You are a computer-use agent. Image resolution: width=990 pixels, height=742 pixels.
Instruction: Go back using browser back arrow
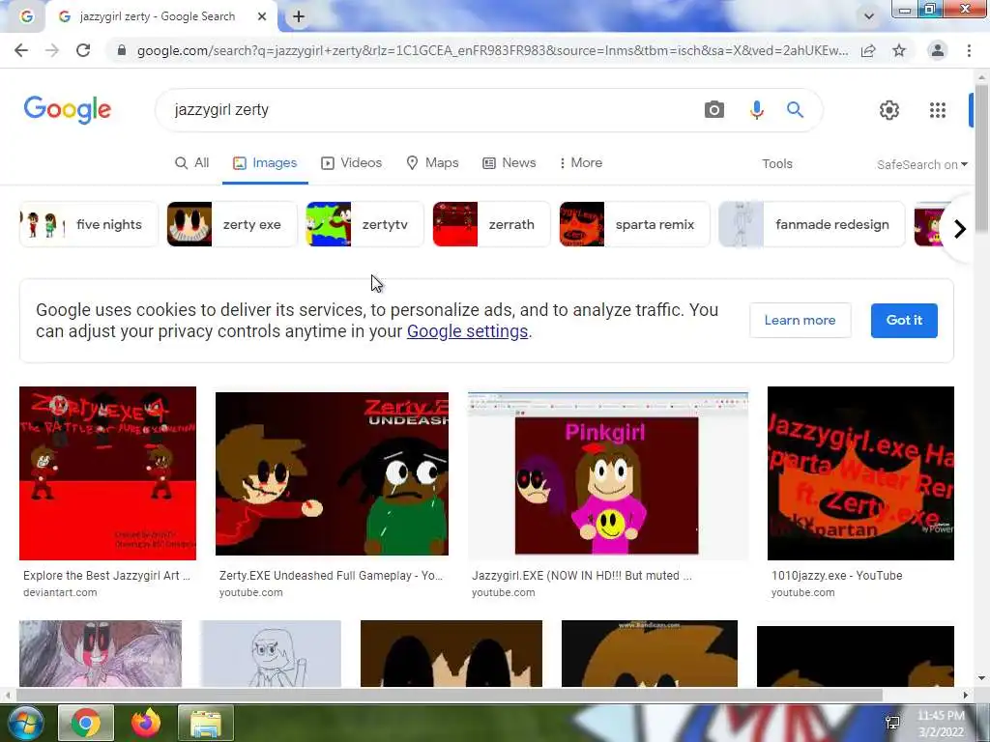click(x=21, y=50)
